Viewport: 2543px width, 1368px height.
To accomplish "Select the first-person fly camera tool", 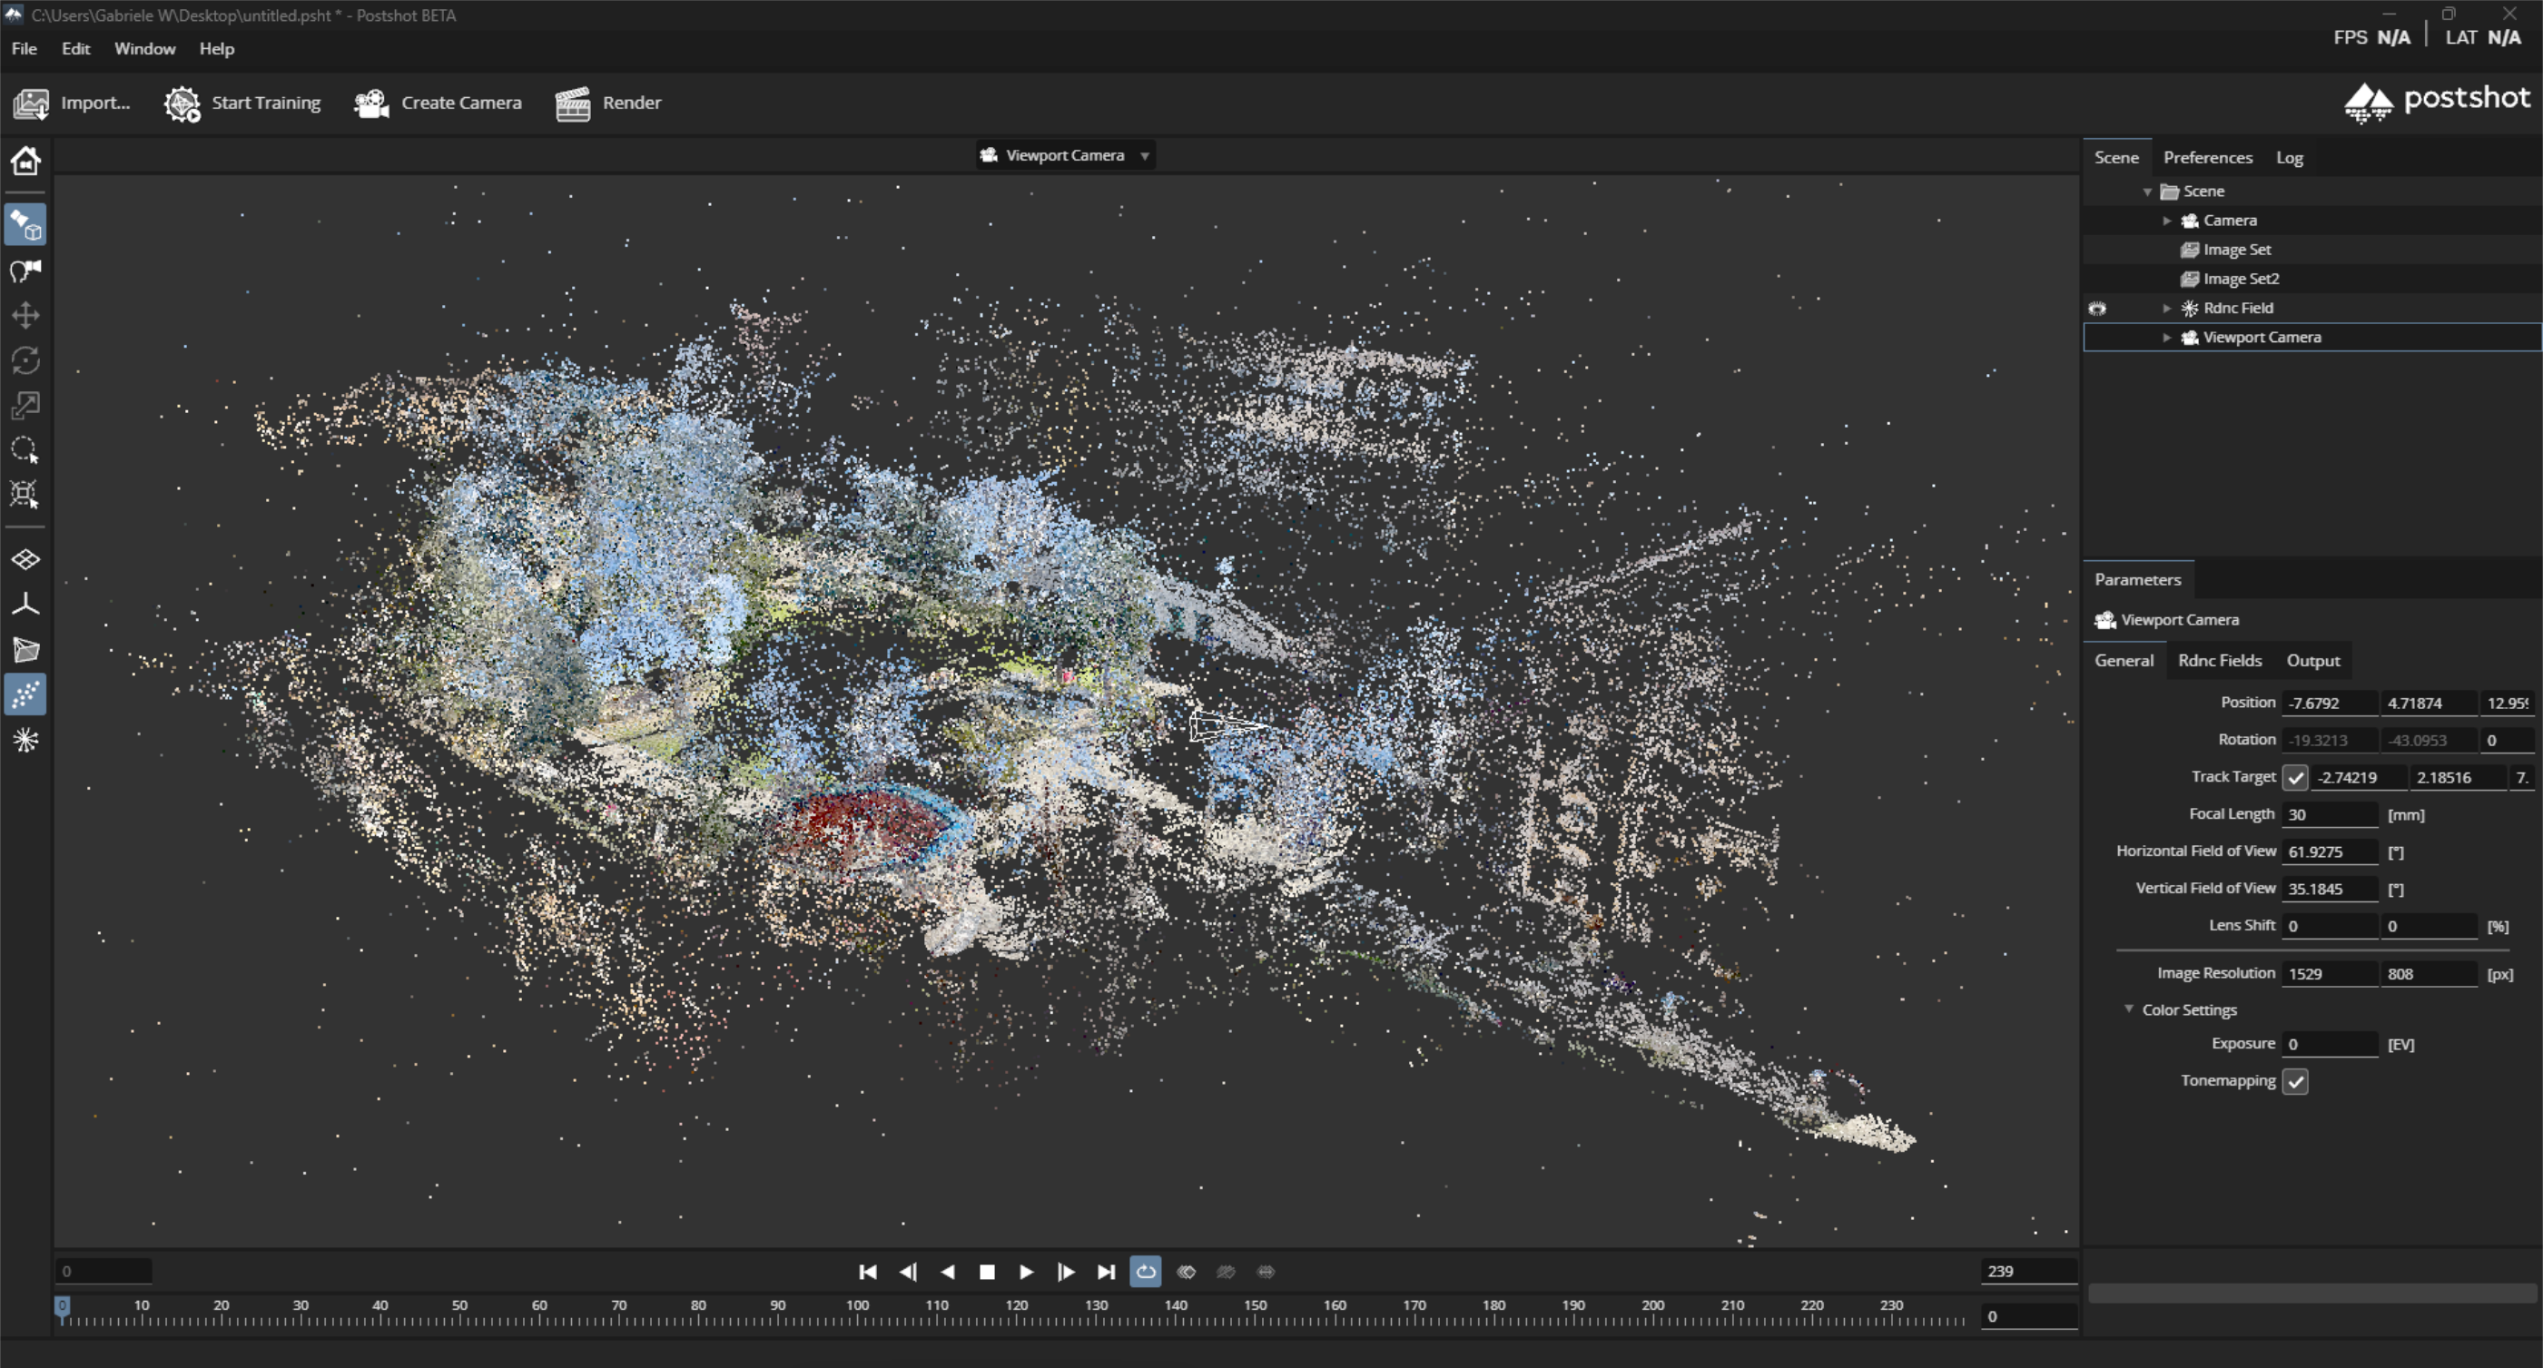I will (x=25, y=271).
